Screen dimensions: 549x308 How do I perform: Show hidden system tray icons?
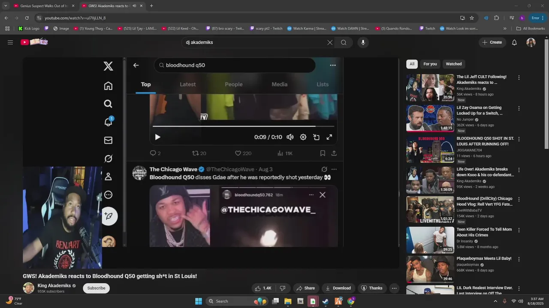495,301
